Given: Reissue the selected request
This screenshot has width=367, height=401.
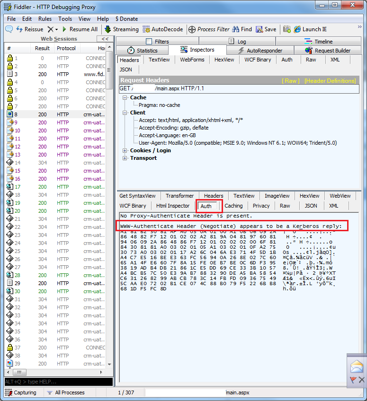Looking at the screenshot, I should [x=30, y=29].
